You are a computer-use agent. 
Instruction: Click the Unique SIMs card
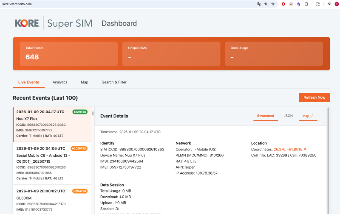(x=171, y=54)
